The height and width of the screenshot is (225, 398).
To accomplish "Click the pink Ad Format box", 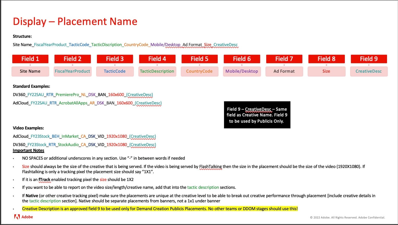I will [x=284, y=71].
